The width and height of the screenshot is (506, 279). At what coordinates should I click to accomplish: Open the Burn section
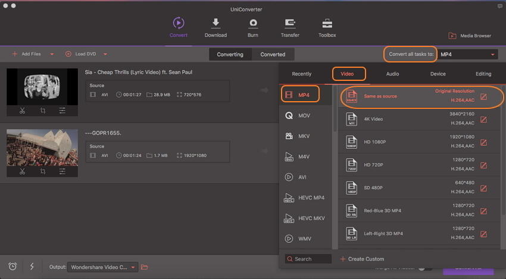click(252, 28)
